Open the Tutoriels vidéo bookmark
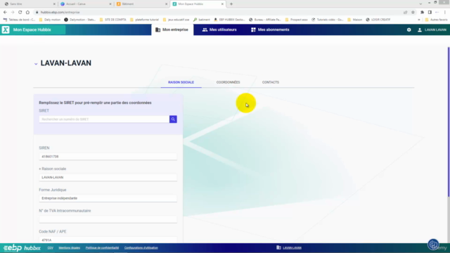 [328, 20]
